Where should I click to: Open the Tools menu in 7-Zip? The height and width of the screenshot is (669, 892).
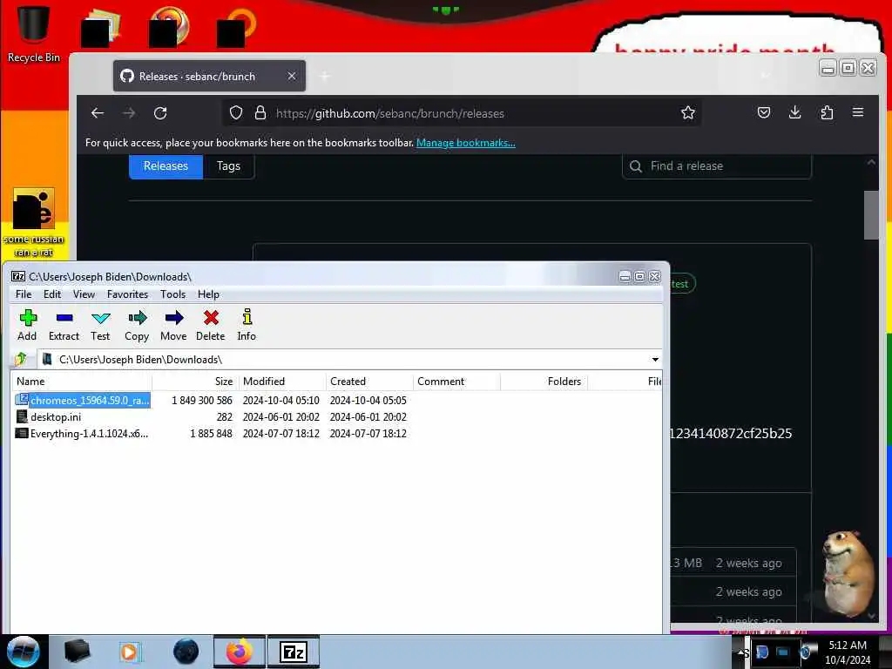click(x=172, y=294)
